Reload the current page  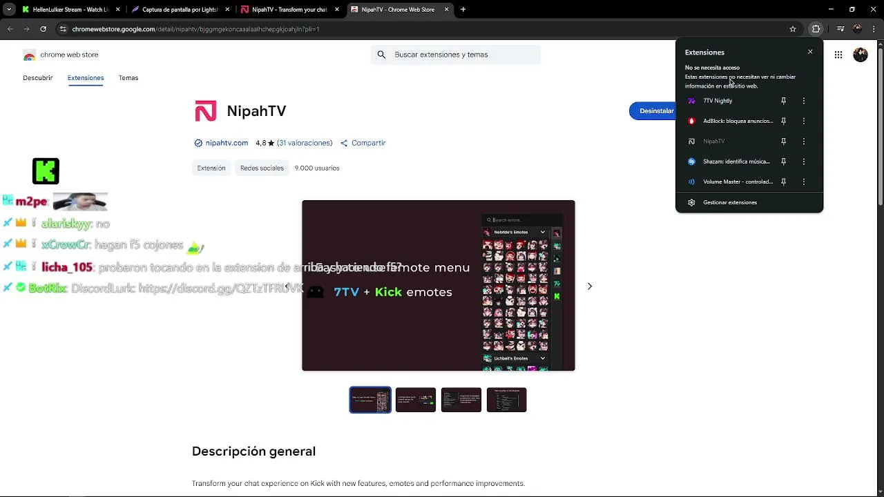point(43,29)
